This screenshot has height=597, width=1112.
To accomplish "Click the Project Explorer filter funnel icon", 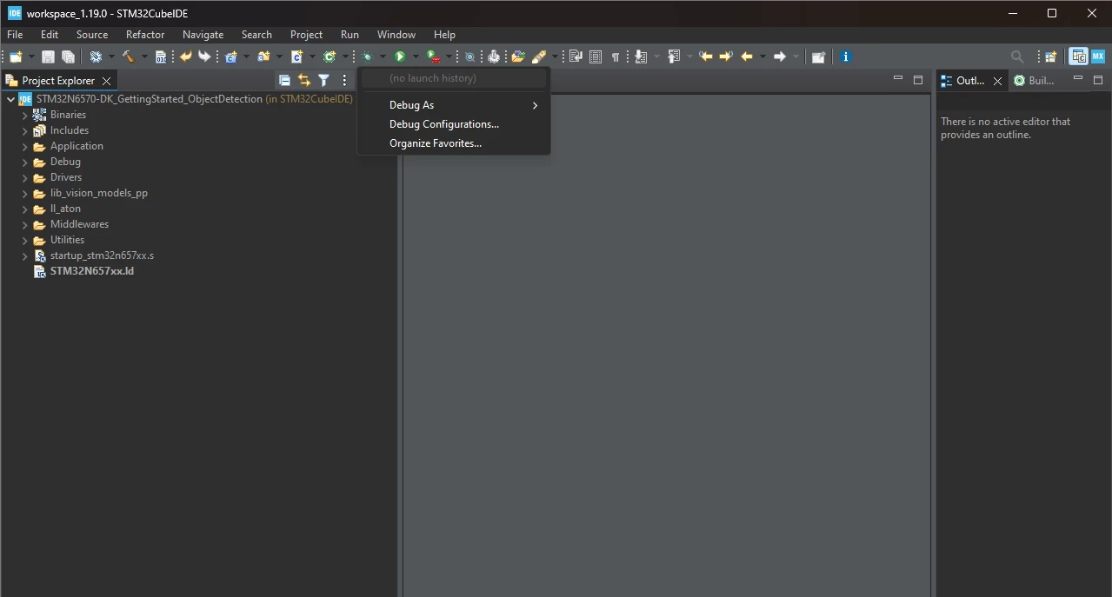I will [323, 80].
